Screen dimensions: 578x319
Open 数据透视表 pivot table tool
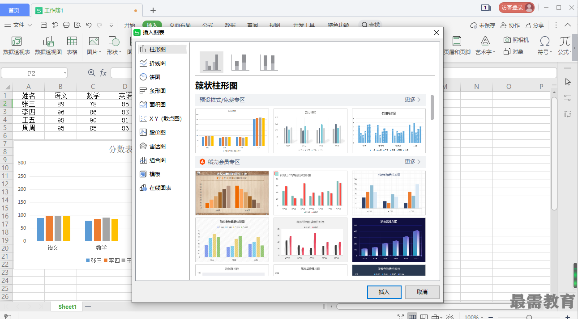17,46
